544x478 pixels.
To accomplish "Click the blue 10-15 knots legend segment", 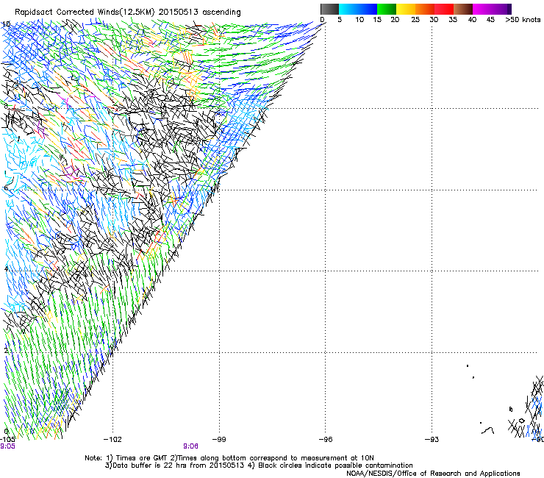I will click(x=368, y=9).
